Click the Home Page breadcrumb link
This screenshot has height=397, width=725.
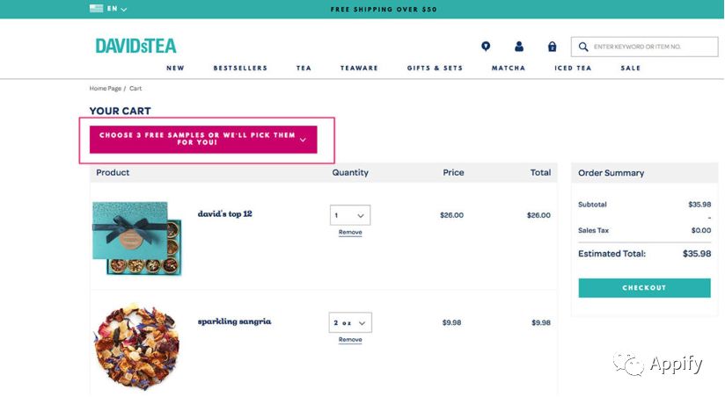point(105,89)
